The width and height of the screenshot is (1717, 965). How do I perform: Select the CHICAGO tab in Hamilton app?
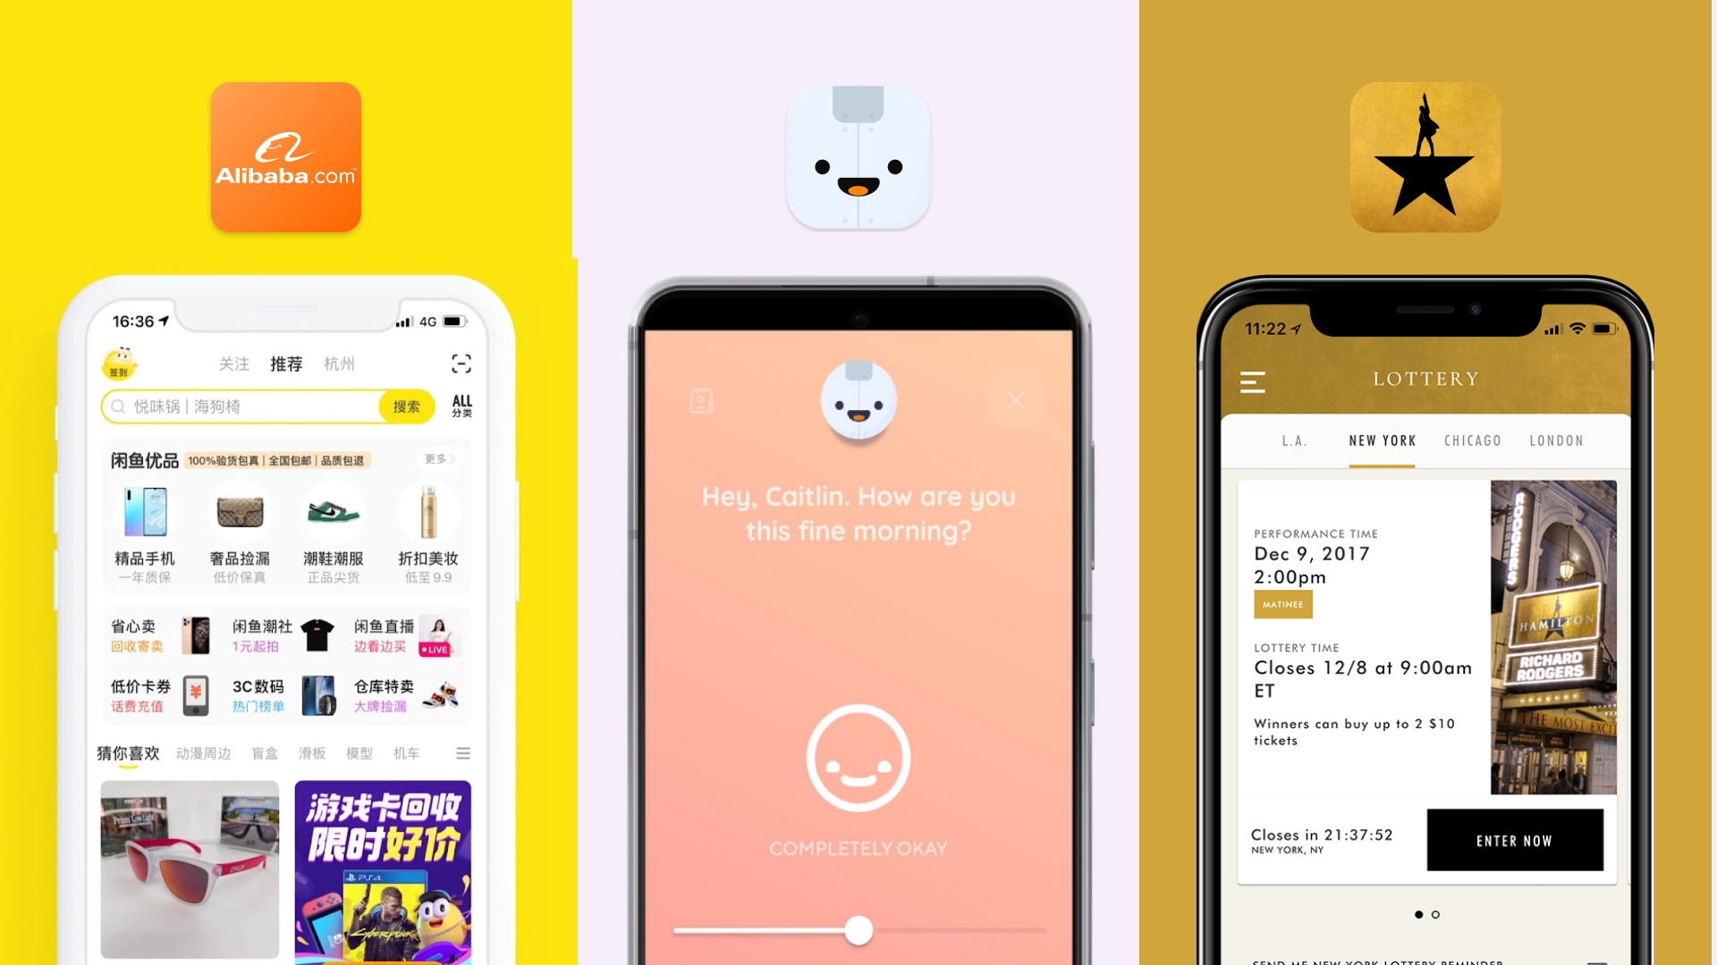(x=1470, y=440)
